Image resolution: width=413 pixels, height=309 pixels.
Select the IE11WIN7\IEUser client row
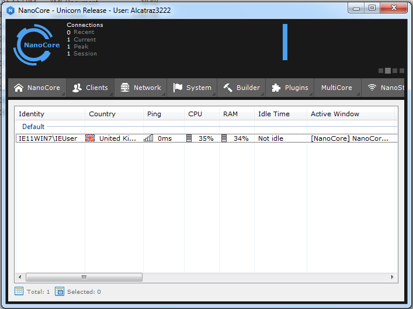tap(207, 138)
